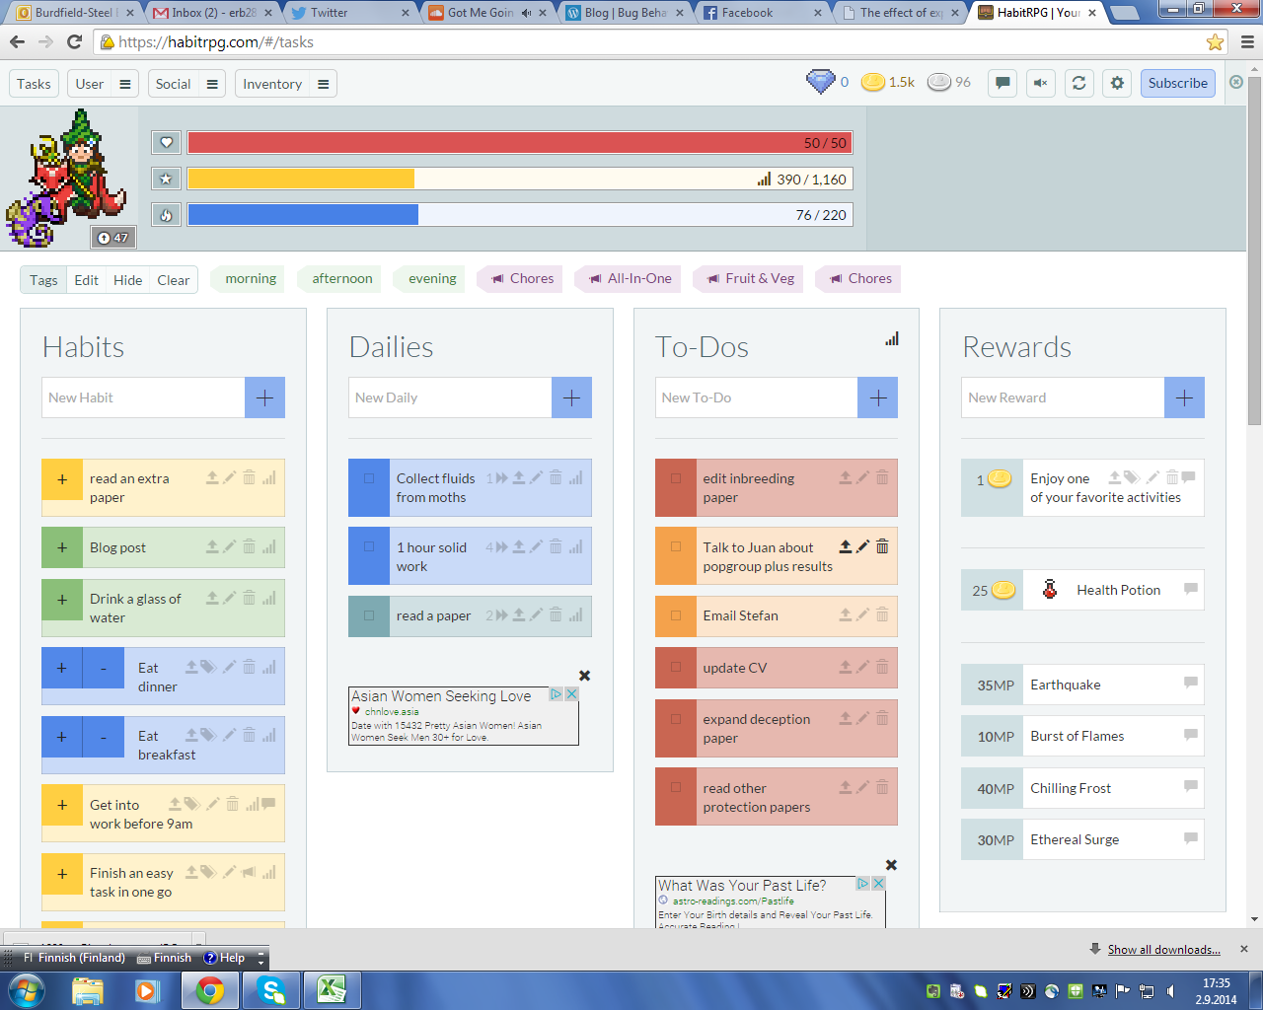Screen dimensions: 1263x1010
Task: Select the morning tag filter
Action: coord(250,279)
